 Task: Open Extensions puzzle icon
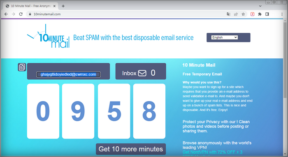[260, 14]
